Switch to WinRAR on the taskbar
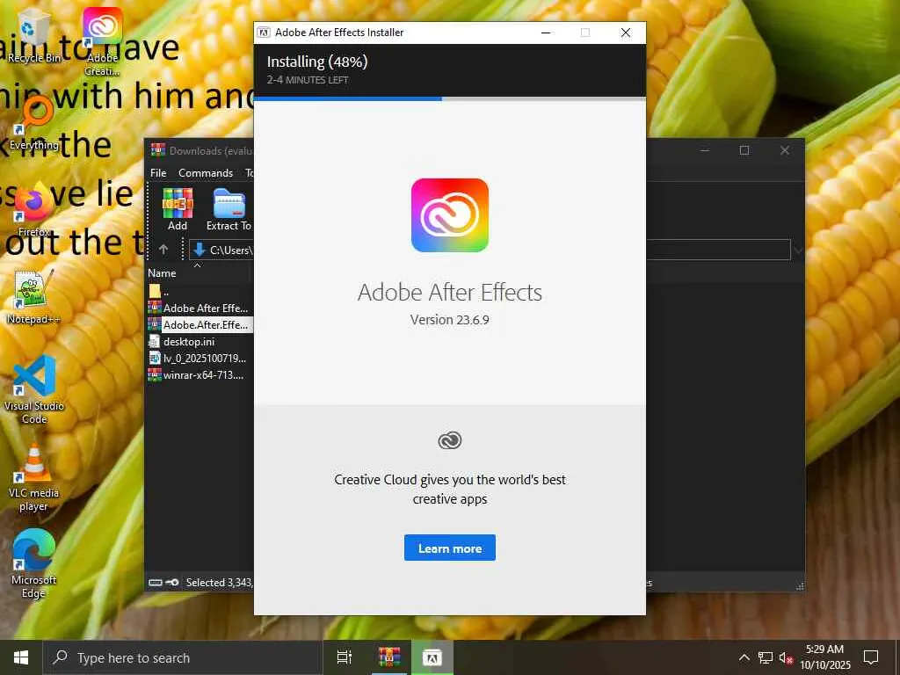This screenshot has width=900, height=675. pos(388,657)
